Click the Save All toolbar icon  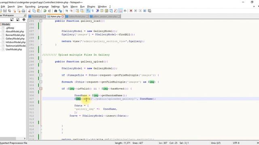click(10, 11)
